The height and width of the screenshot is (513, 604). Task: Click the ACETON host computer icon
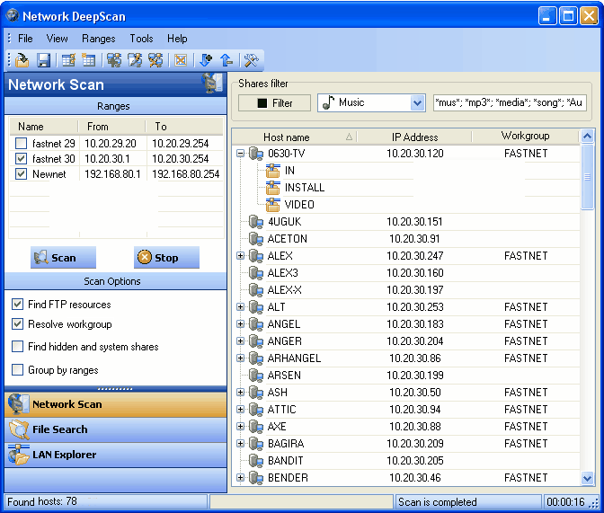point(256,239)
